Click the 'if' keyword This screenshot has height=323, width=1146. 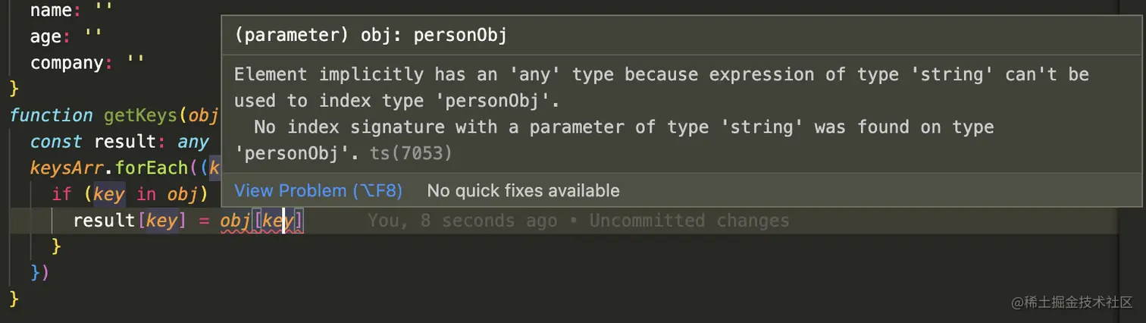61,194
